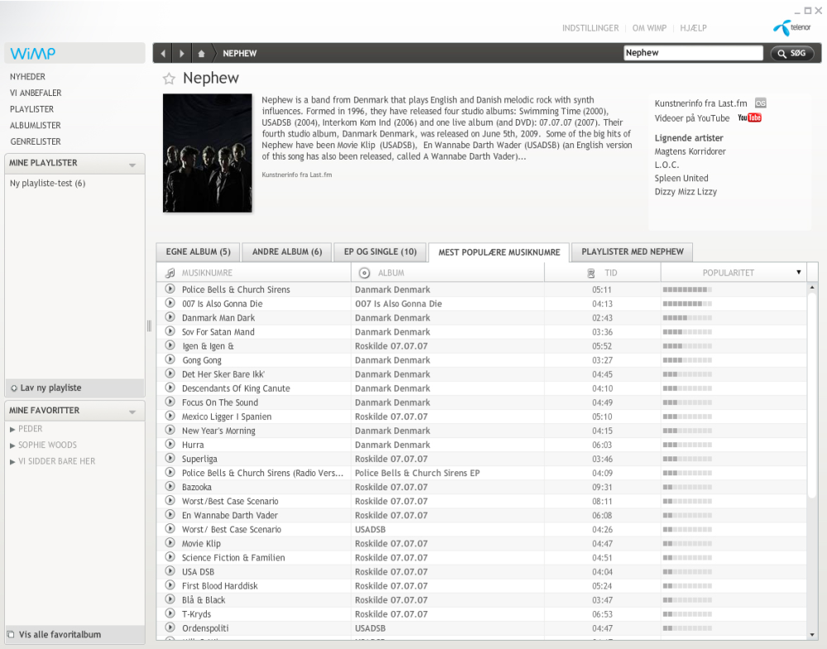Open the Om WiMP menu
Viewport: 827px width, 649px height.
point(649,28)
